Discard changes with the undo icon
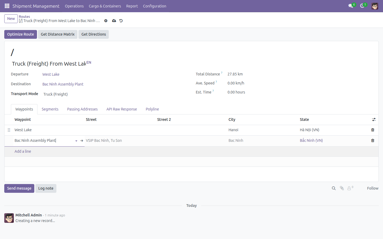Image resolution: width=383 pixels, height=239 pixels. tap(121, 21)
